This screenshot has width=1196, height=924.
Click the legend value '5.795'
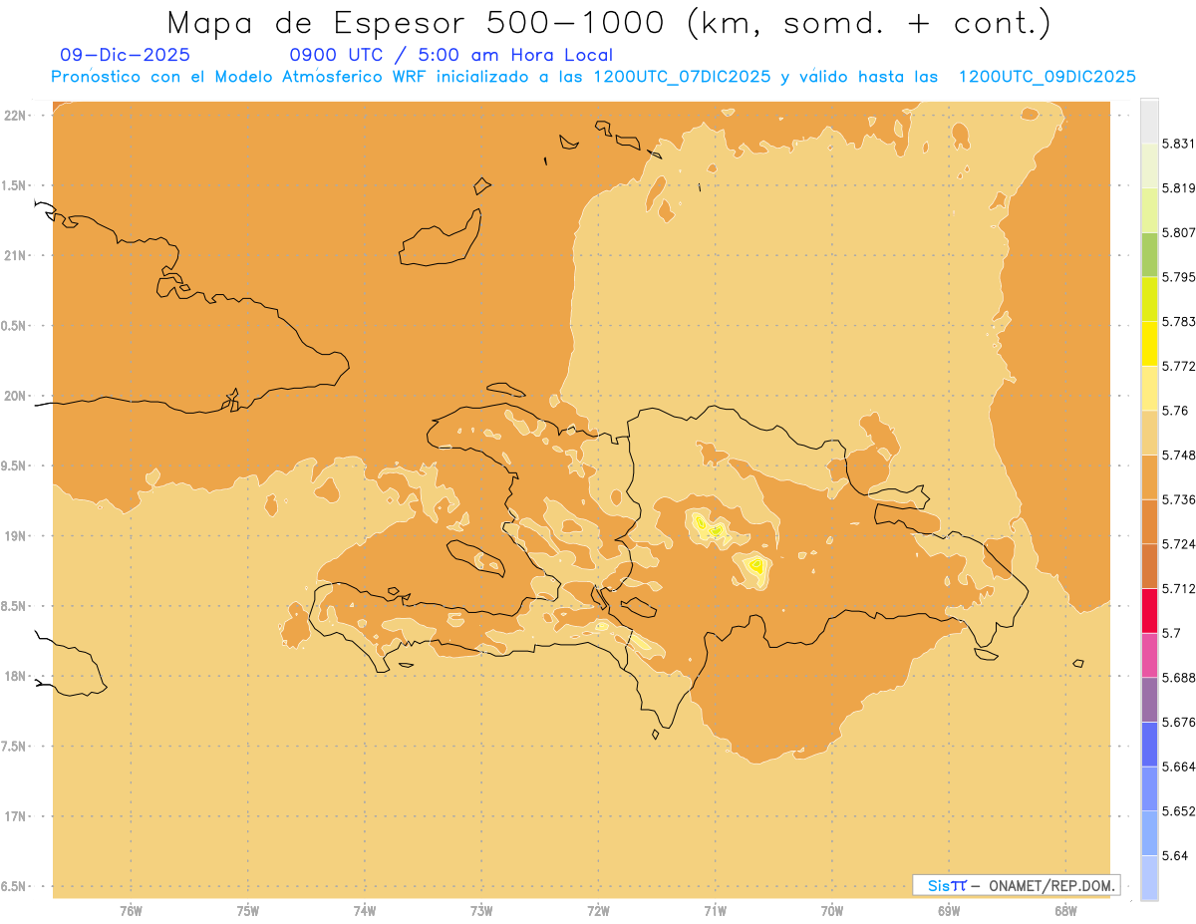click(x=1179, y=277)
